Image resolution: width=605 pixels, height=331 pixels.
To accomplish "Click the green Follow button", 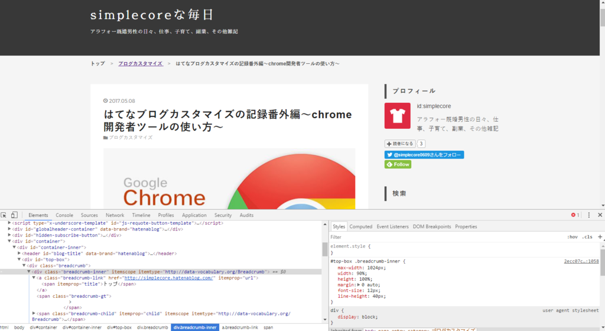I will tap(398, 164).
